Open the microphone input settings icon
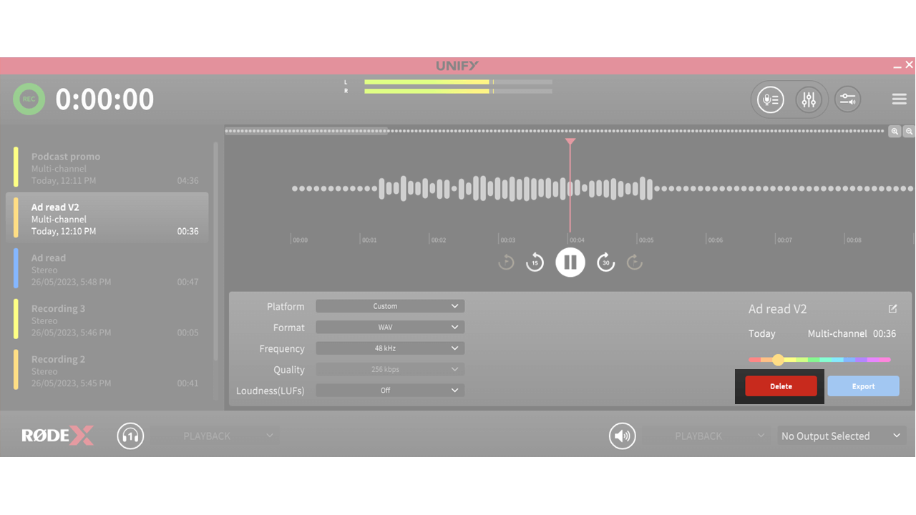916x515 pixels. click(770, 99)
